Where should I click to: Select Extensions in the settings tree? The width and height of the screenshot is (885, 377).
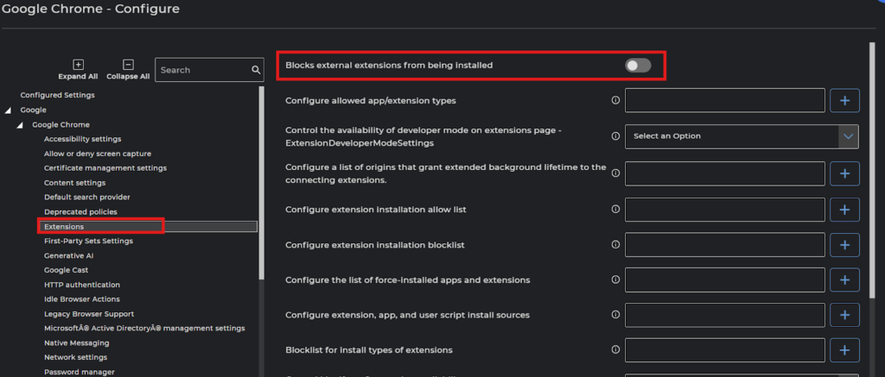pos(64,227)
